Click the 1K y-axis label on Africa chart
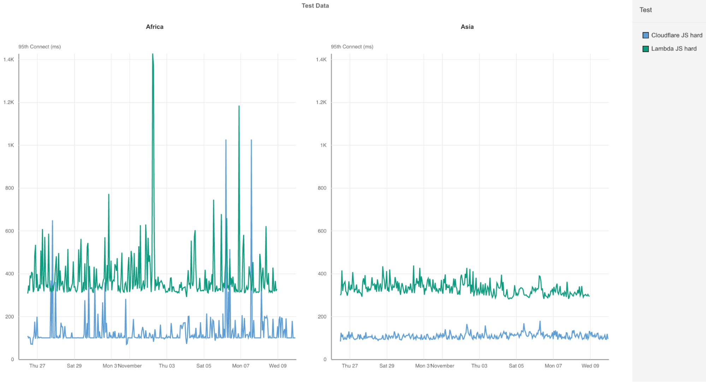 (x=11, y=145)
